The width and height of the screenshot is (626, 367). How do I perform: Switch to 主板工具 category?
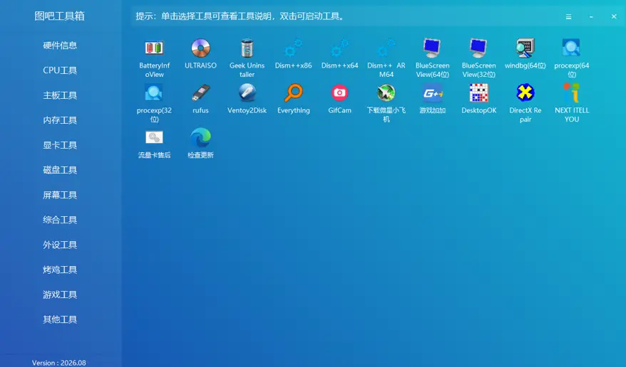60,95
